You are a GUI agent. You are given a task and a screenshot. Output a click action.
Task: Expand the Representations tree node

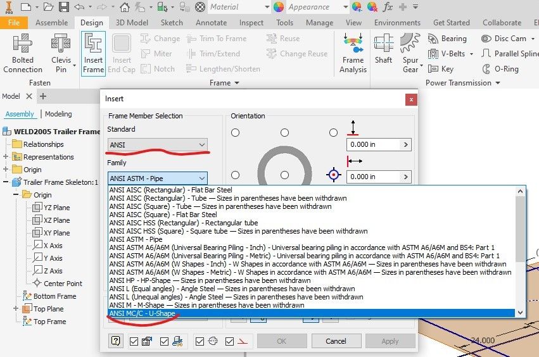click(x=6, y=157)
